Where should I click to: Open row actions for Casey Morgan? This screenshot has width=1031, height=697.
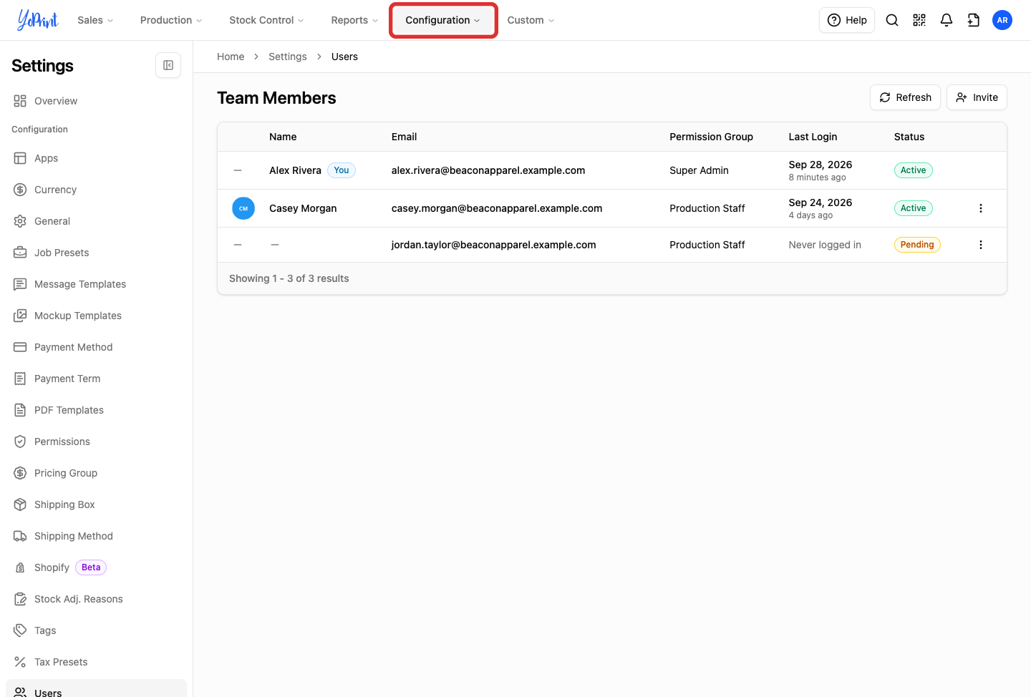[x=981, y=208]
